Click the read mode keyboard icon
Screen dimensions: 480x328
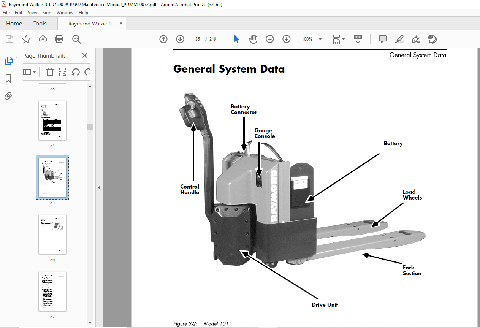pos(358,39)
